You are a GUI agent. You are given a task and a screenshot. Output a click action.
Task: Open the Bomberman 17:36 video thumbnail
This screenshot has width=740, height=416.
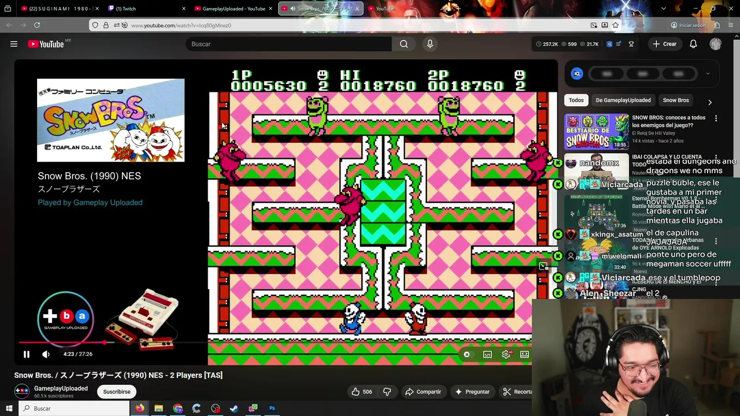coord(597,211)
